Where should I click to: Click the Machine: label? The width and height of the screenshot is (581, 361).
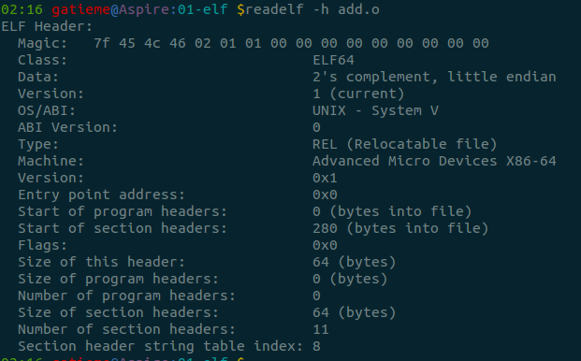tap(51, 161)
